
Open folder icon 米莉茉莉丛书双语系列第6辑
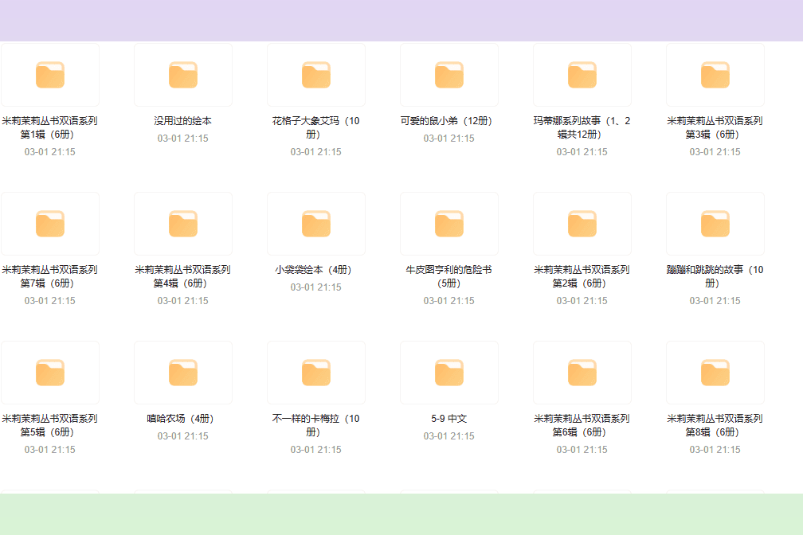coord(582,373)
